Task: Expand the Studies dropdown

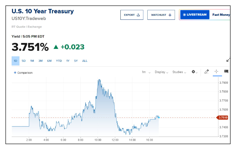Action: 179,72
